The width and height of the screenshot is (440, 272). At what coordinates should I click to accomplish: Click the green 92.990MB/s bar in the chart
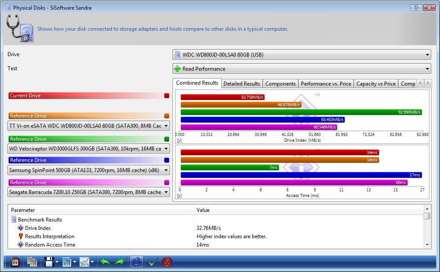301,112
